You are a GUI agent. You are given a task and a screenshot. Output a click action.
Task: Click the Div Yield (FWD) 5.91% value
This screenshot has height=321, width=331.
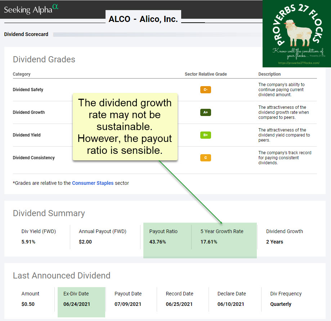28,242
